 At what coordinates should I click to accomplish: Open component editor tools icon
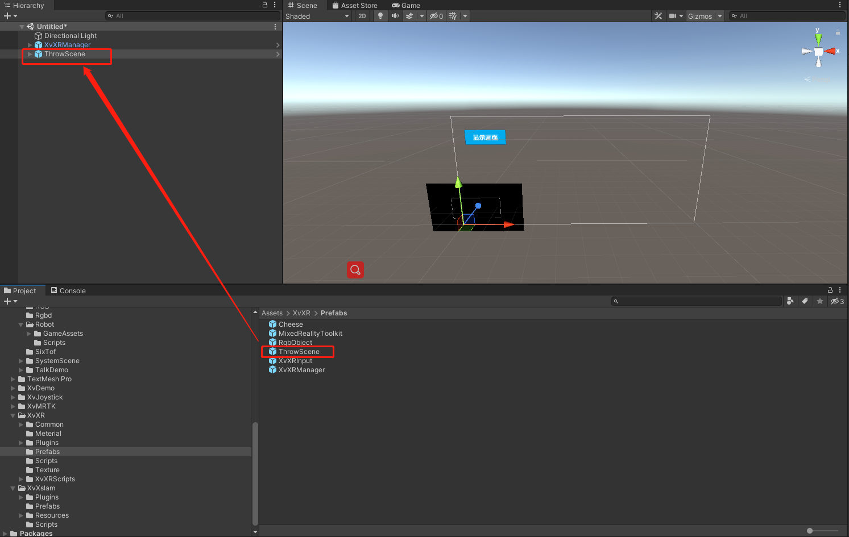[659, 16]
